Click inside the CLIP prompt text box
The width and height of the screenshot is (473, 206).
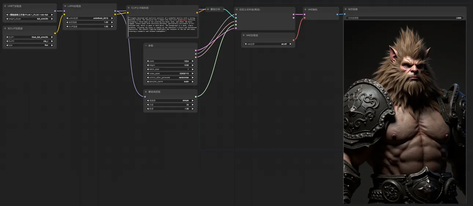162,26
